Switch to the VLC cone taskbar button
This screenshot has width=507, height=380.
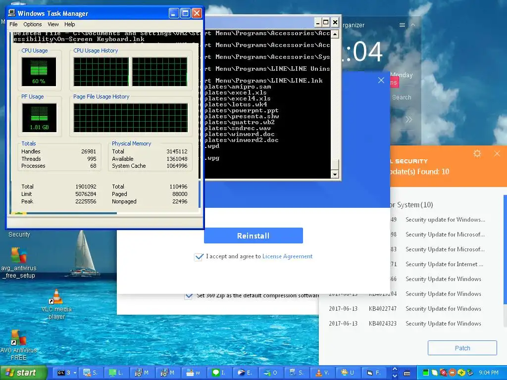tap(323, 373)
